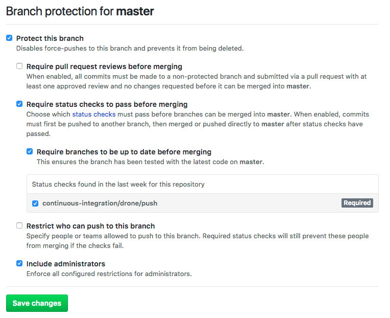Click the continuous-integration/drone/push label text
Viewport: 390px width, 318px height.
[100, 203]
